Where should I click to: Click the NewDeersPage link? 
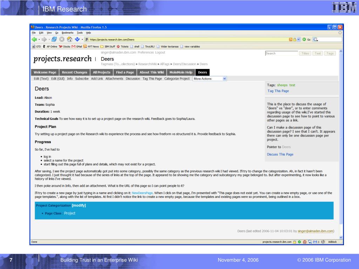pyautogui.click(x=142, y=193)
